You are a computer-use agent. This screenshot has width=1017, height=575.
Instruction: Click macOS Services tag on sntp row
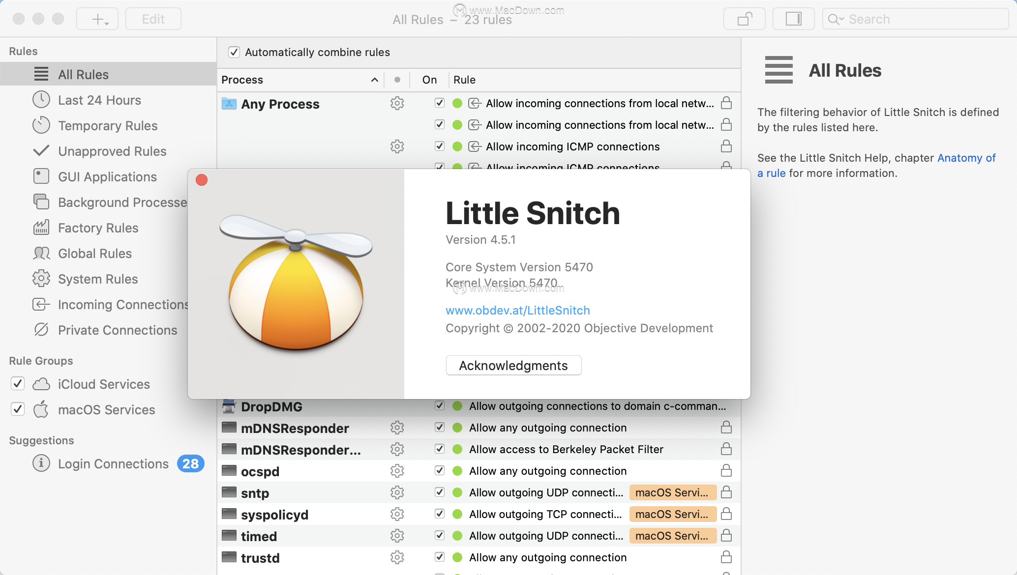pyautogui.click(x=673, y=492)
